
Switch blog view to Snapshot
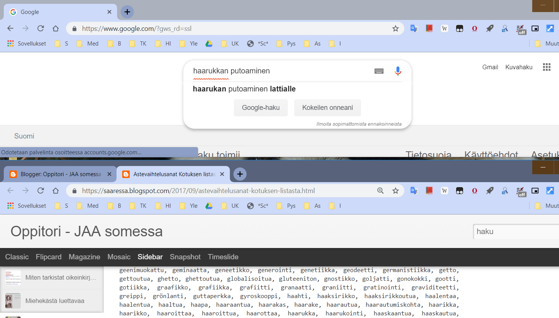185,257
